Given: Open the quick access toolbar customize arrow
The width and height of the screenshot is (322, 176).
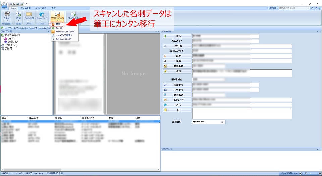Looking at the screenshot, I should (26, 4).
